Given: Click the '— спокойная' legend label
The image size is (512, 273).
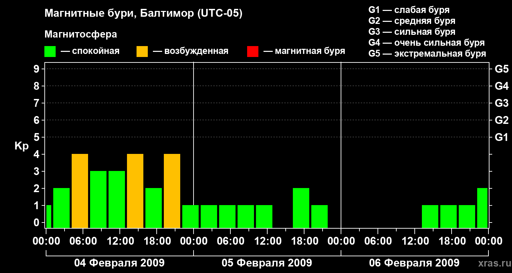Looking at the screenshot, I should tap(90, 51).
